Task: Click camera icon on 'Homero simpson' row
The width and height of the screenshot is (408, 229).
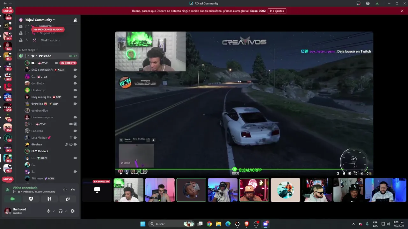Action: coord(75,117)
